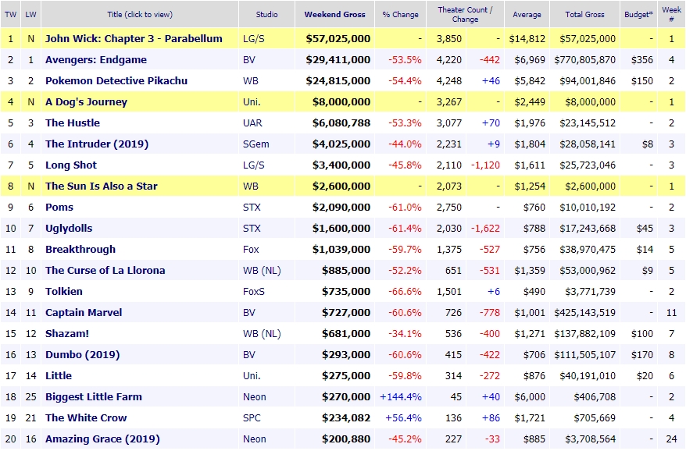Click STX studio in the Poms row

[252, 207]
